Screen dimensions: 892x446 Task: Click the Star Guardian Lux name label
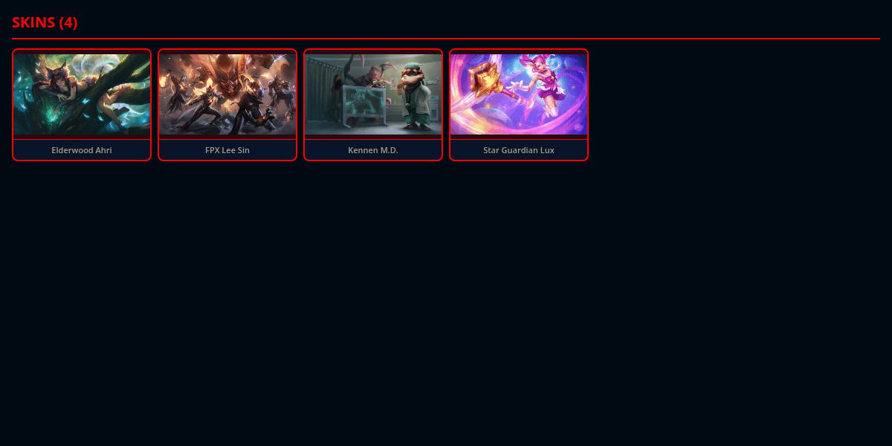(x=519, y=150)
